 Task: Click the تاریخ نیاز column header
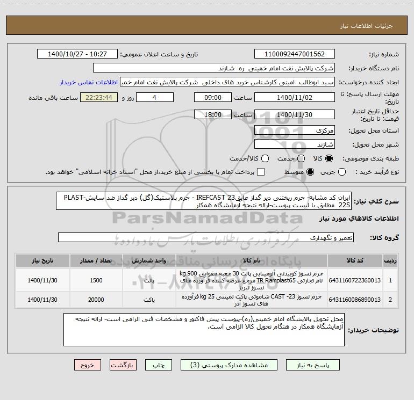click(x=42, y=261)
